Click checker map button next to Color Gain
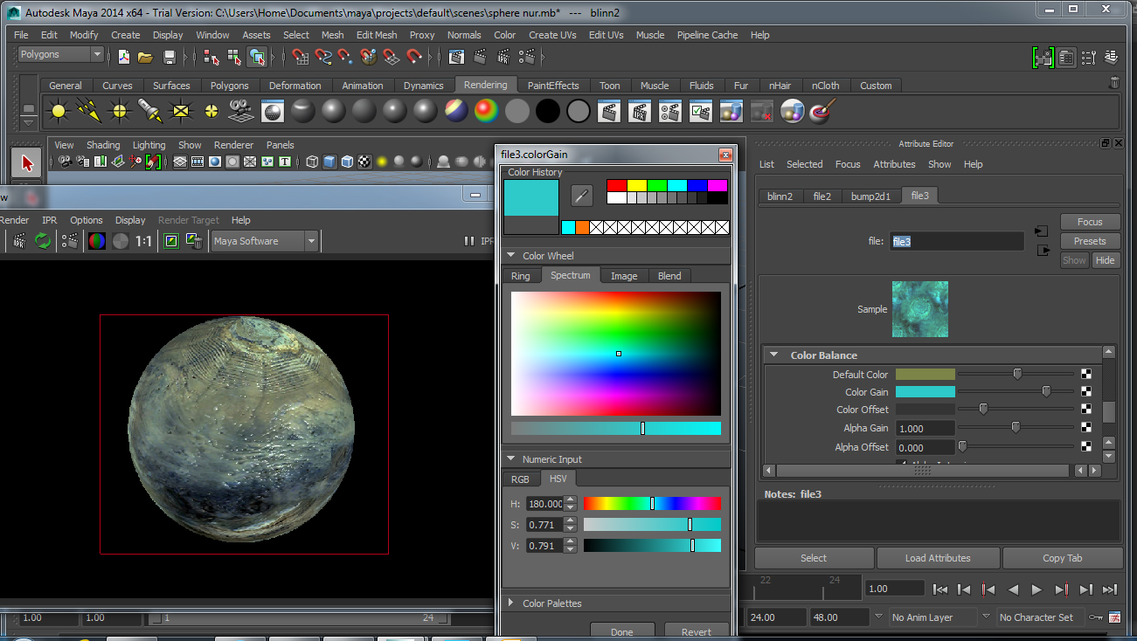Viewport: 1137px width, 641px height. (x=1086, y=392)
